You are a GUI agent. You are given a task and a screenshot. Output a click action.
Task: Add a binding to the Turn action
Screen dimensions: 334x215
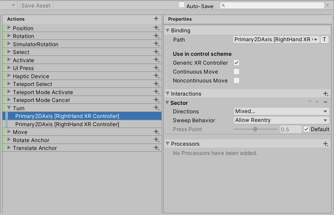point(156,108)
